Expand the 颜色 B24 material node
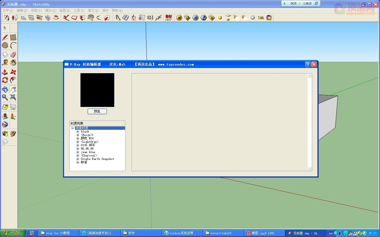Viewport: 380px width, 237px height. (78, 138)
